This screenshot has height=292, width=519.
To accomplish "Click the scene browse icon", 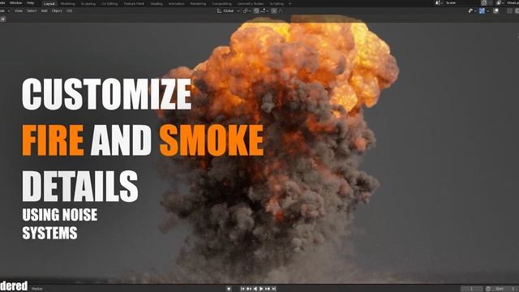I will coord(439,2).
